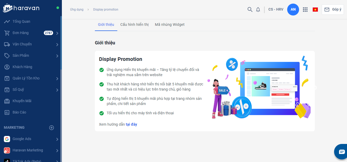Image resolution: width=347 pixels, height=162 pixels.
Task: Click the Khuyến Mãi gift icon
Action: (x=7, y=101)
